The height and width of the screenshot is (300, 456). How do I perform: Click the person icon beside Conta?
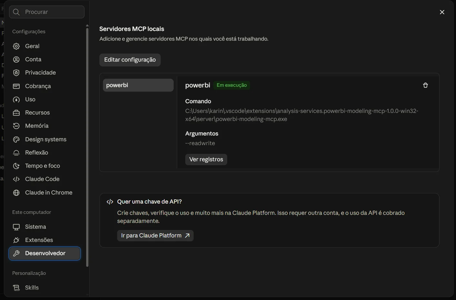[x=16, y=59]
